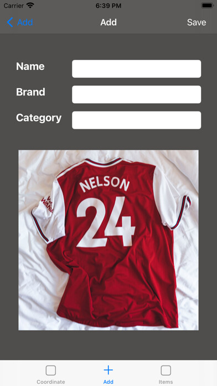Tap the Brand label
Viewport: 217px width, 386px height.
[x=30, y=92]
